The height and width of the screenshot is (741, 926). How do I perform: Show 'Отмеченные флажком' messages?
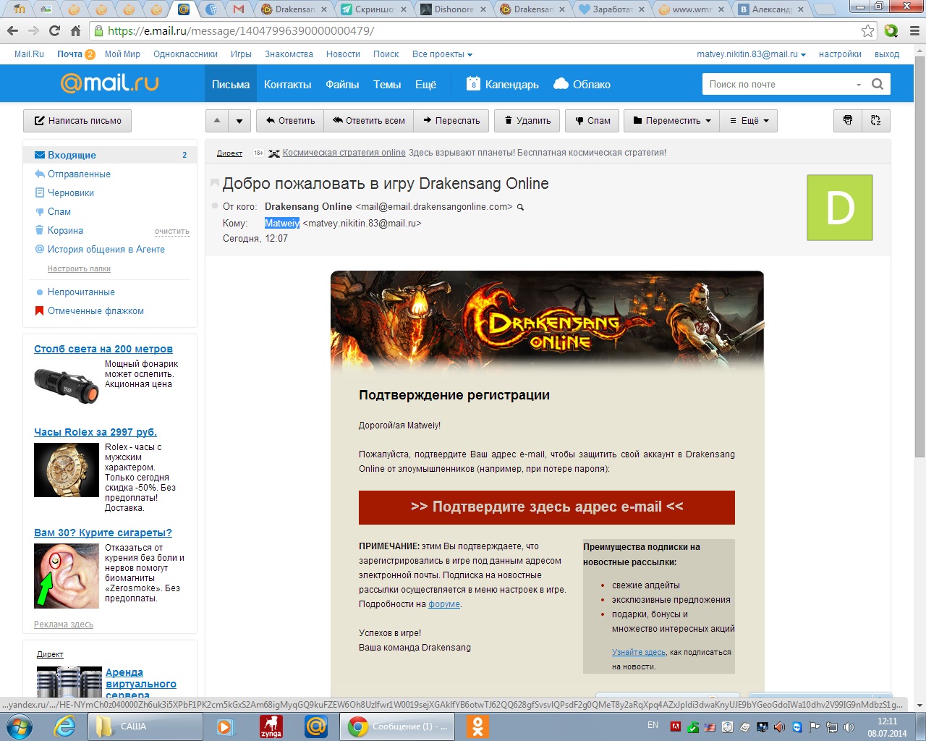[95, 311]
